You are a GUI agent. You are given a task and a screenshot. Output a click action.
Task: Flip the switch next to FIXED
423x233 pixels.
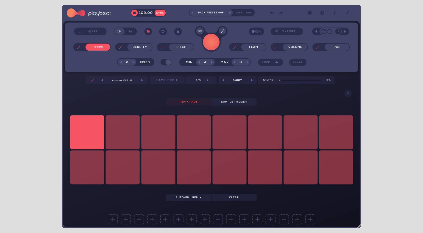click(x=166, y=62)
